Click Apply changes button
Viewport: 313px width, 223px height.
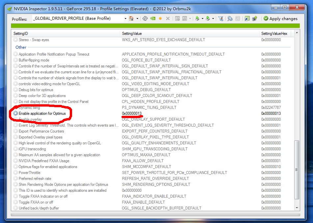[x=280, y=18]
